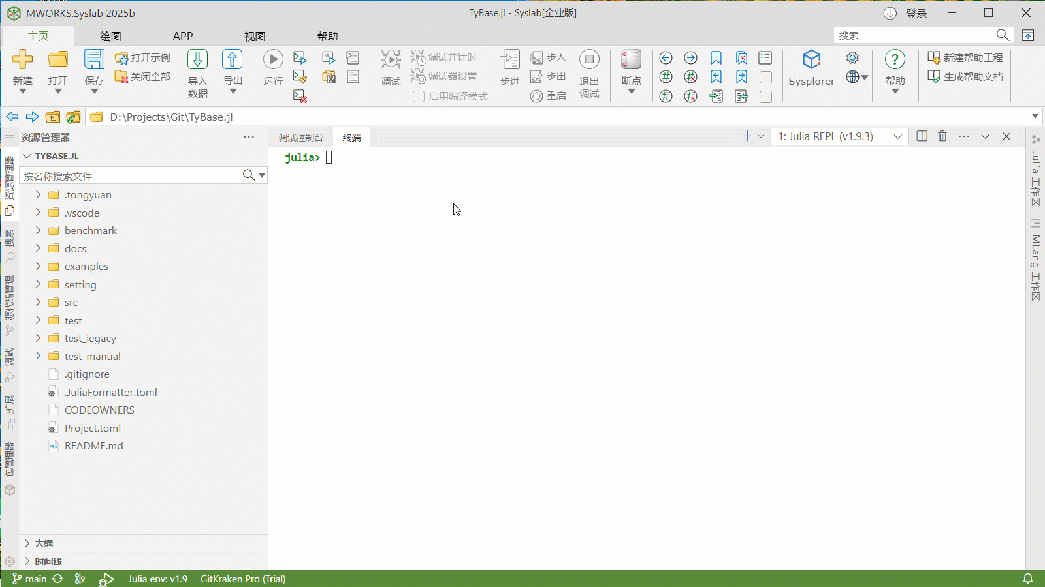The height and width of the screenshot is (587, 1045).
Task: Expand the src folder
Action: [38, 302]
